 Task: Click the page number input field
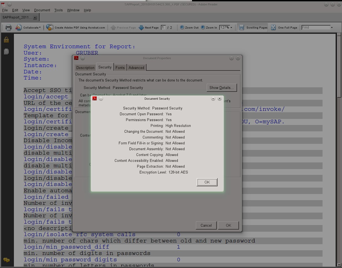point(163,27)
